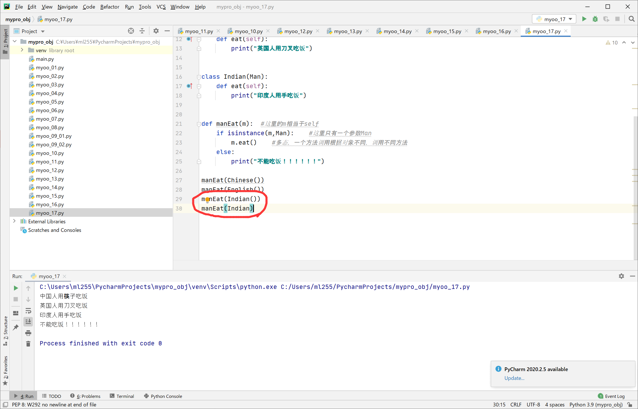Click the TODO tool window button
The height and width of the screenshot is (409, 638).
point(52,396)
